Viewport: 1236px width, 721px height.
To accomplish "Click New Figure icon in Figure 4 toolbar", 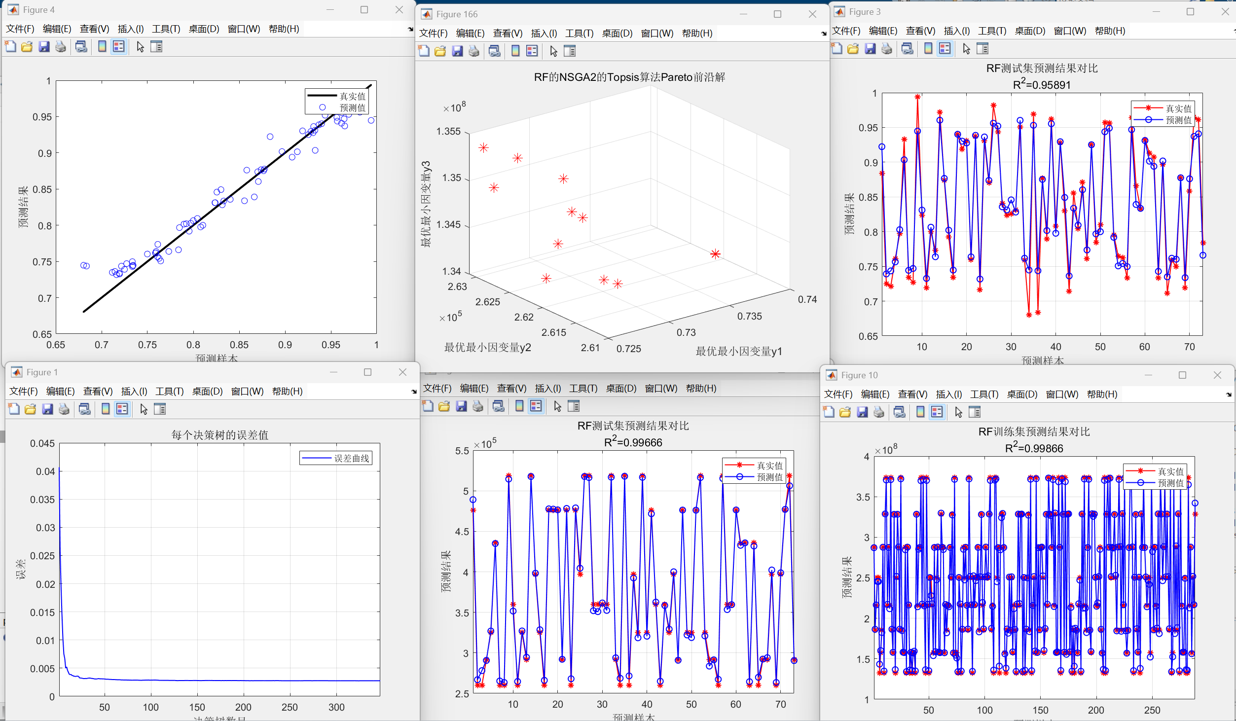I will (x=10, y=47).
